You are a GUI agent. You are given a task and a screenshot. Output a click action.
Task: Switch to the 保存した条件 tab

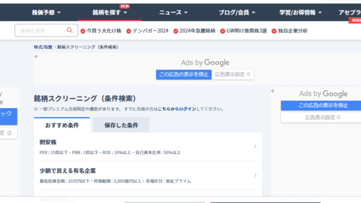pyautogui.click(x=121, y=125)
